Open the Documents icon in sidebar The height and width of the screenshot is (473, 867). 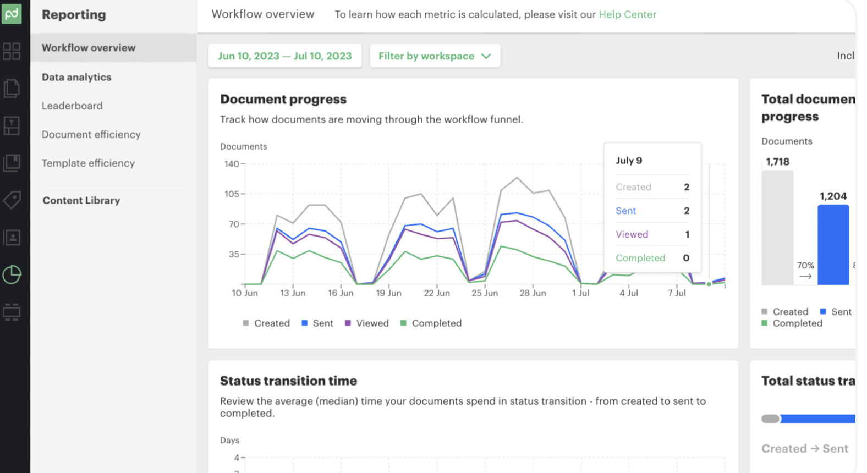(12, 89)
